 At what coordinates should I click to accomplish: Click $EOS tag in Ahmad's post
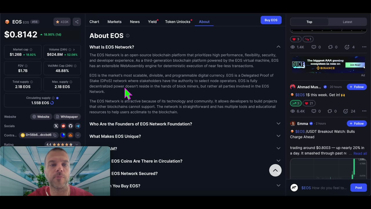click(300, 95)
